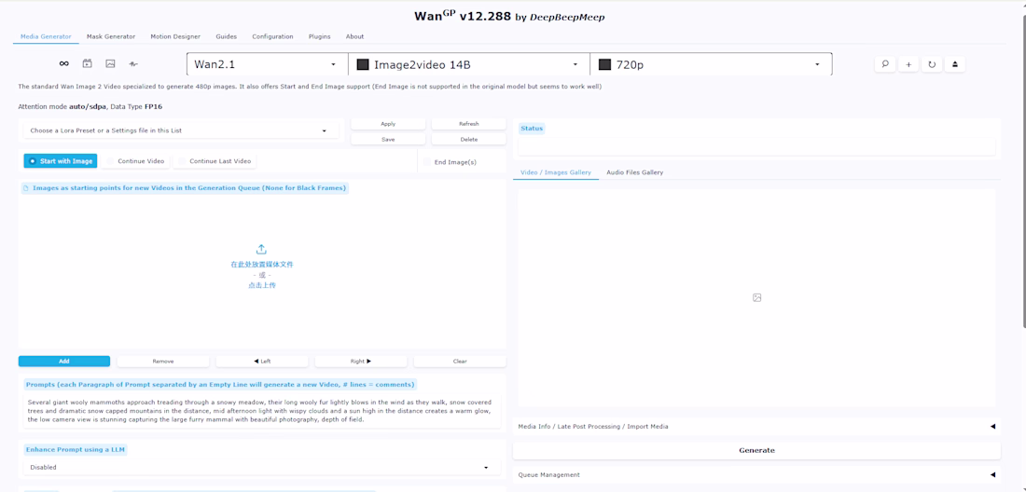This screenshot has width=1026, height=492.
Task: Open the 720p model variant dropdown
Action: [x=711, y=64]
